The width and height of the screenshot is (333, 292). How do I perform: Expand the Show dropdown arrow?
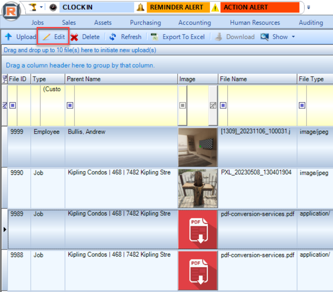pos(293,37)
